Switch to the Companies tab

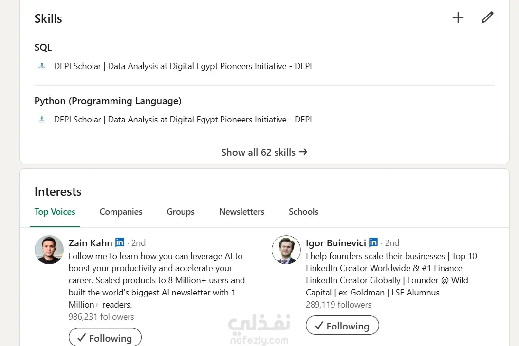121,212
